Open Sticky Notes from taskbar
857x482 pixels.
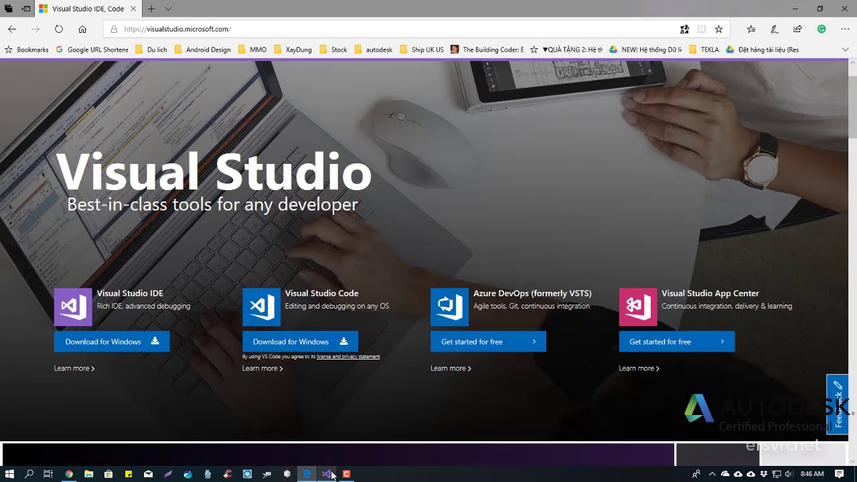pos(129,474)
